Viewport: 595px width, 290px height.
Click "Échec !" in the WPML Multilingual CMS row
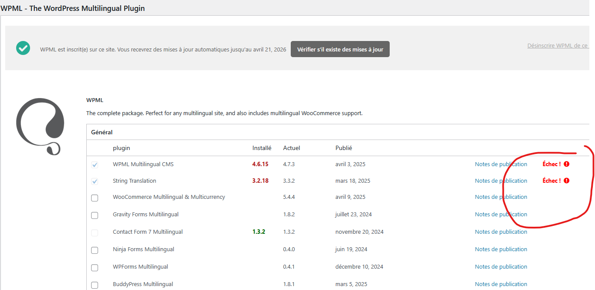pos(551,164)
